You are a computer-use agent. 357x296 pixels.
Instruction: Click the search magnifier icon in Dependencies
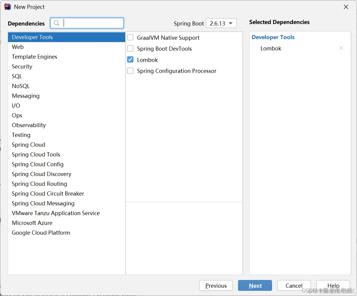coord(57,23)
